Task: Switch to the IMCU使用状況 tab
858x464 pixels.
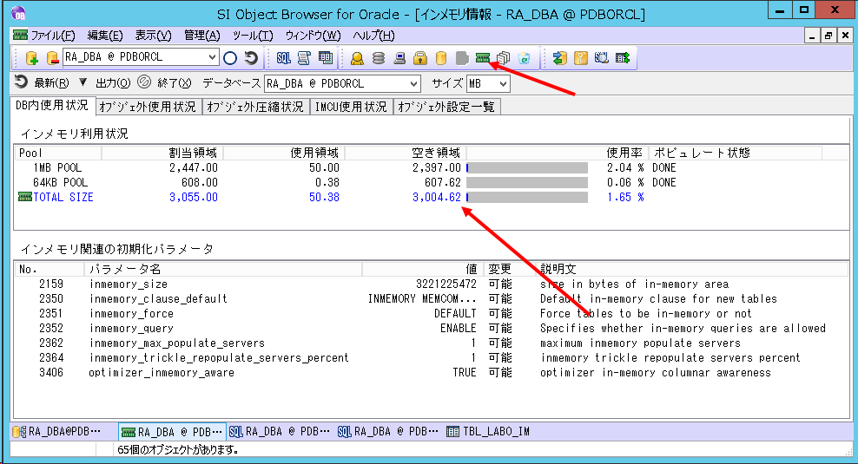Action: tap(351, 107)
